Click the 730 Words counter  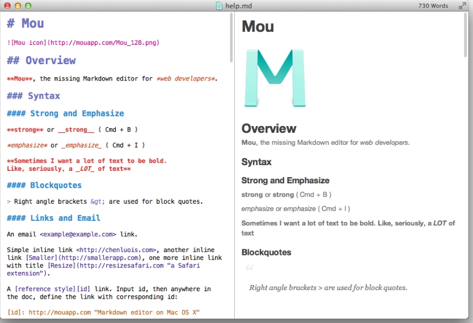(433, 6)
